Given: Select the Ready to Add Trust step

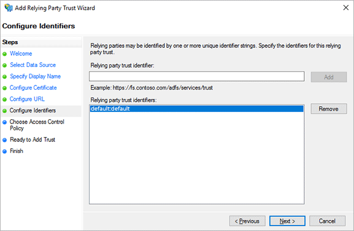Looking at the screenshot, I should [x=33, y=139].
